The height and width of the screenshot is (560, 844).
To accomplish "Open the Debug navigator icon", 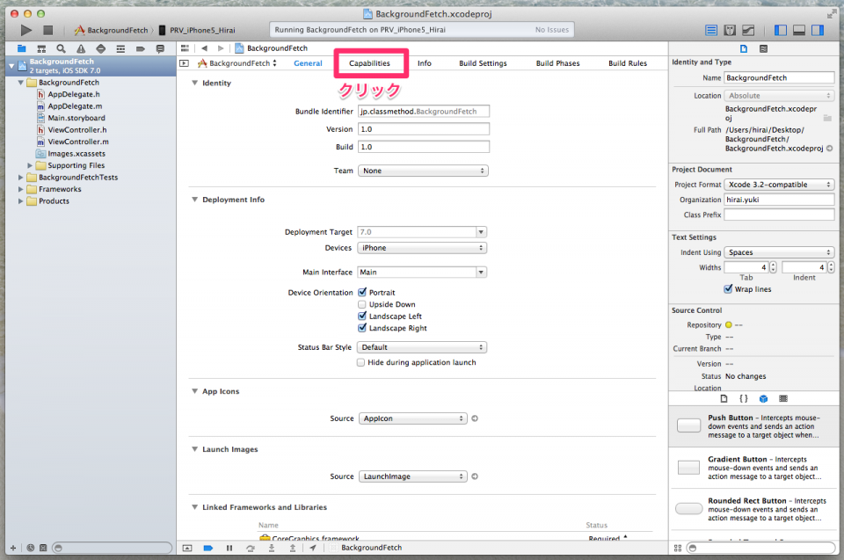I will point(120,48).
